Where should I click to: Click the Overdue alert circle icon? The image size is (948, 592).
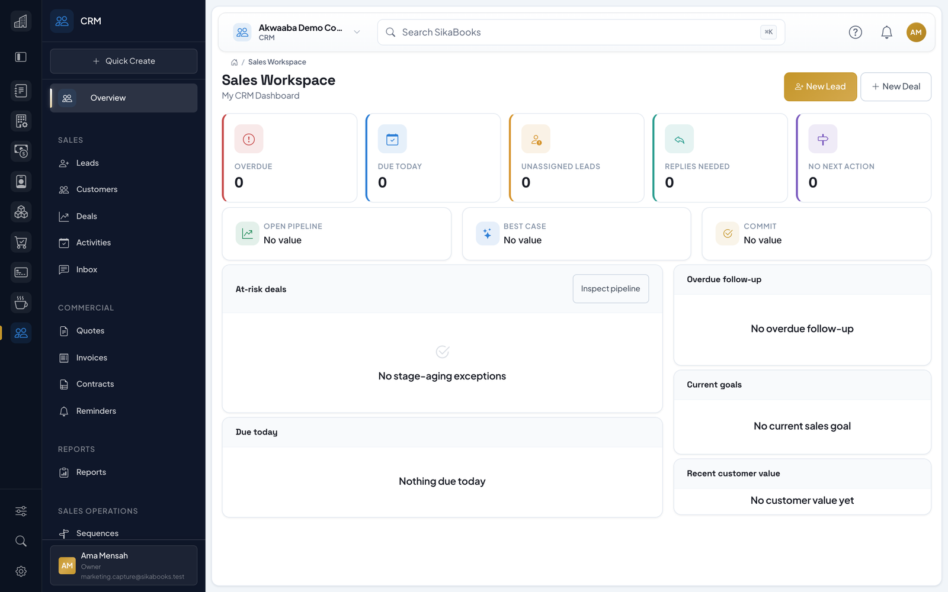[249, 139]
